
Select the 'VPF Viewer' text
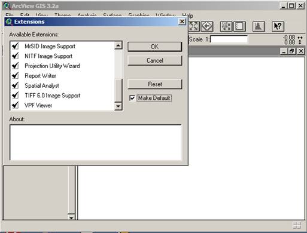point(38,105)
